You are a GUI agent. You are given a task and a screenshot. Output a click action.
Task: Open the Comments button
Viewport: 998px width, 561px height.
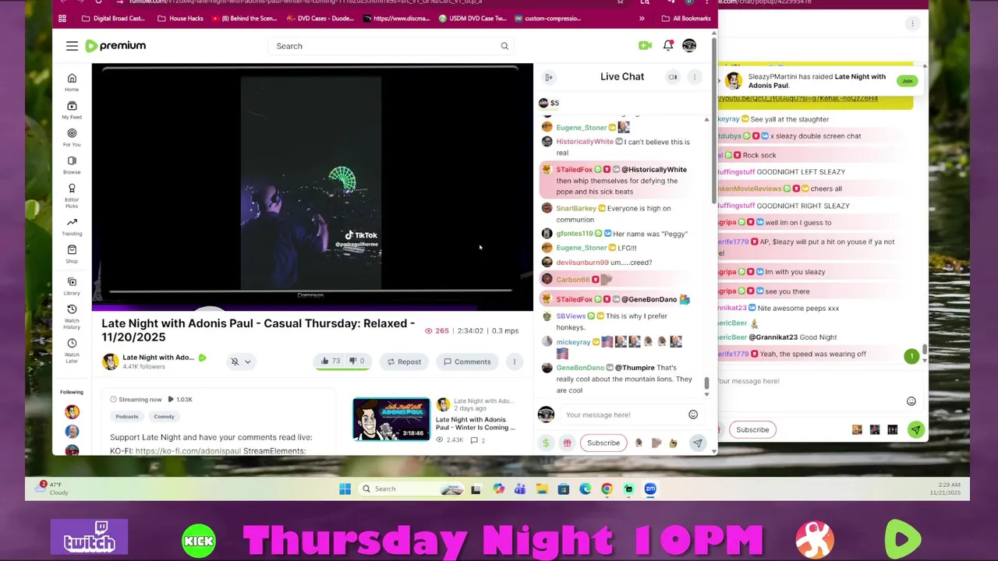tap(467, 362)
